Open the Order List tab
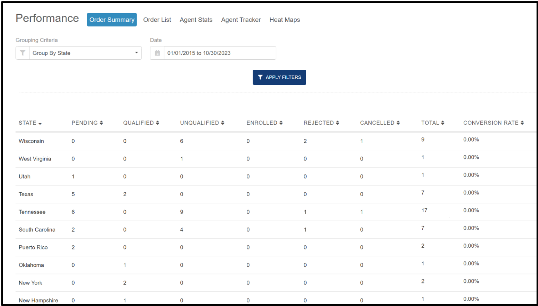The width and height of the screenshot is (538, 306). 157,20
